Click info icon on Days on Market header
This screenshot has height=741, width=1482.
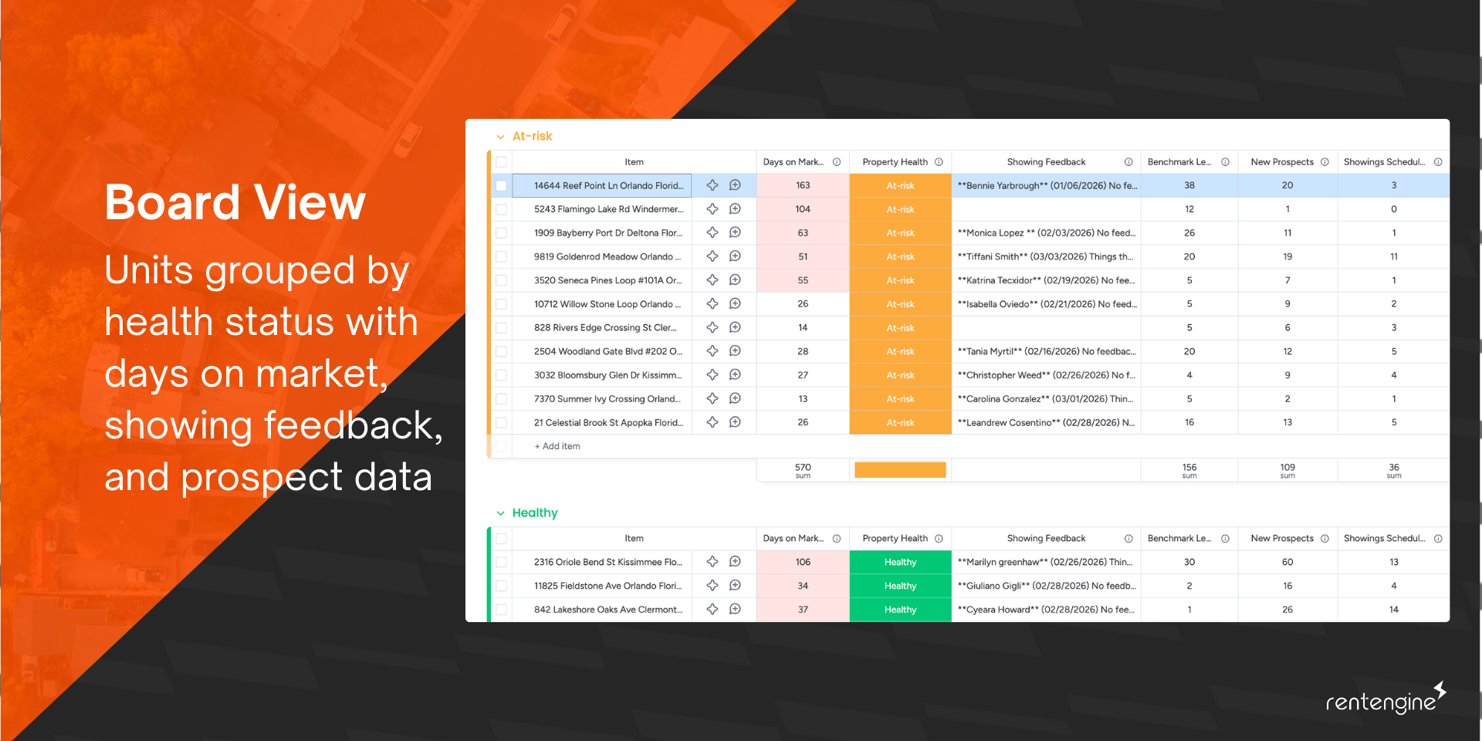[837, 162]
